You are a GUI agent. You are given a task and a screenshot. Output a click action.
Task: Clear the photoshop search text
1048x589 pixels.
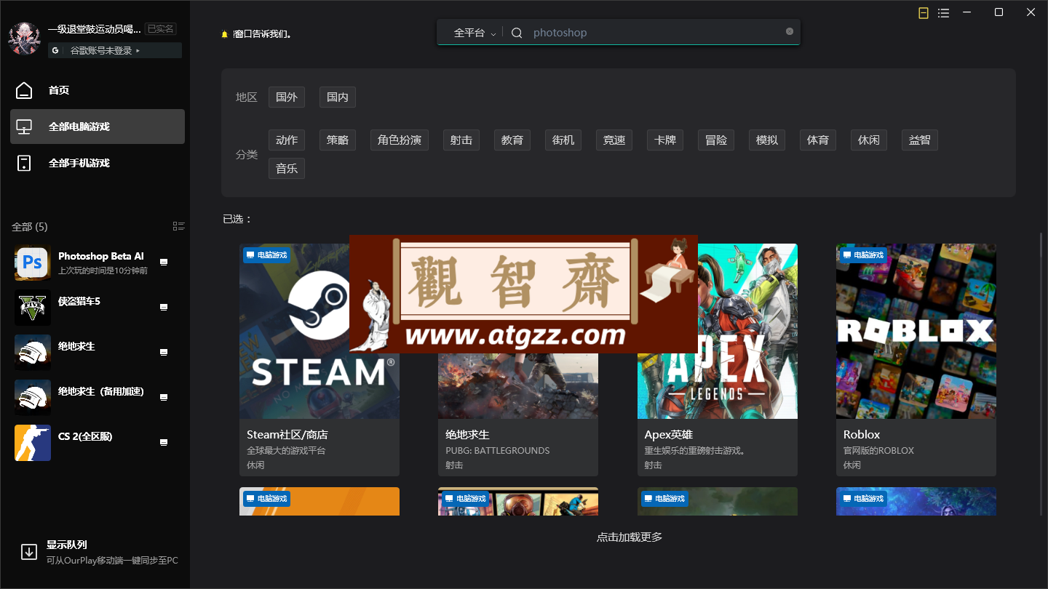click(790, 31)
